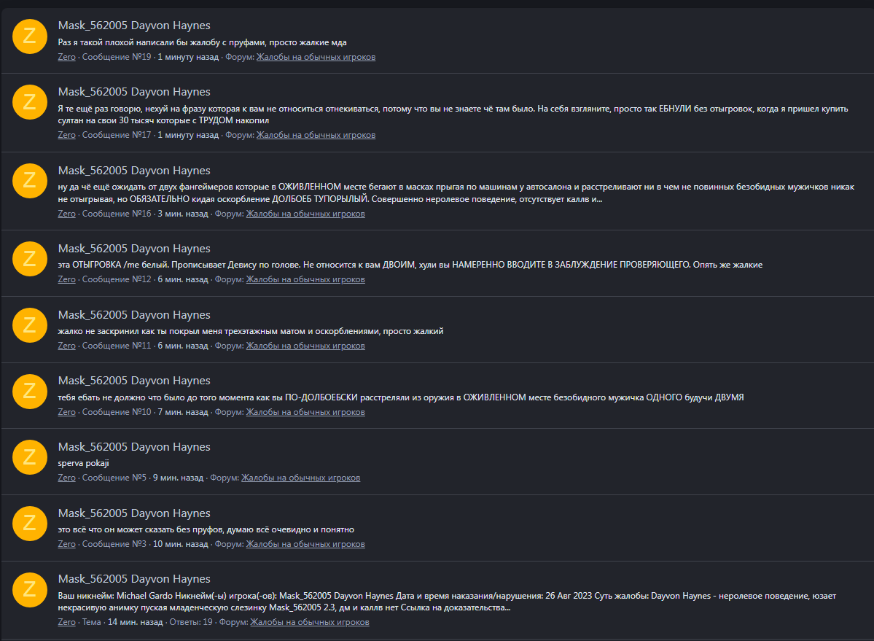Click the forum link in message №3 row

[x=305, y=544]
